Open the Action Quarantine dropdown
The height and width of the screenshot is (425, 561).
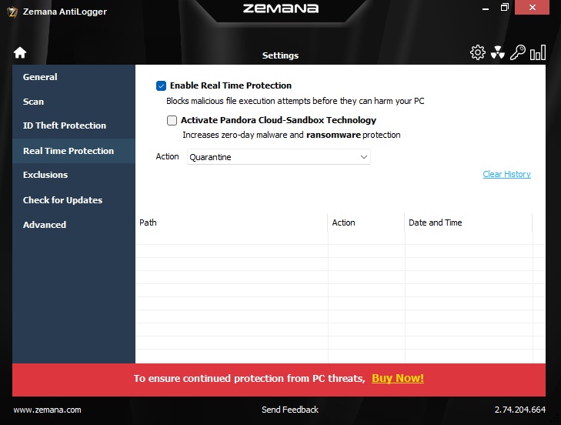pos(279,157)
